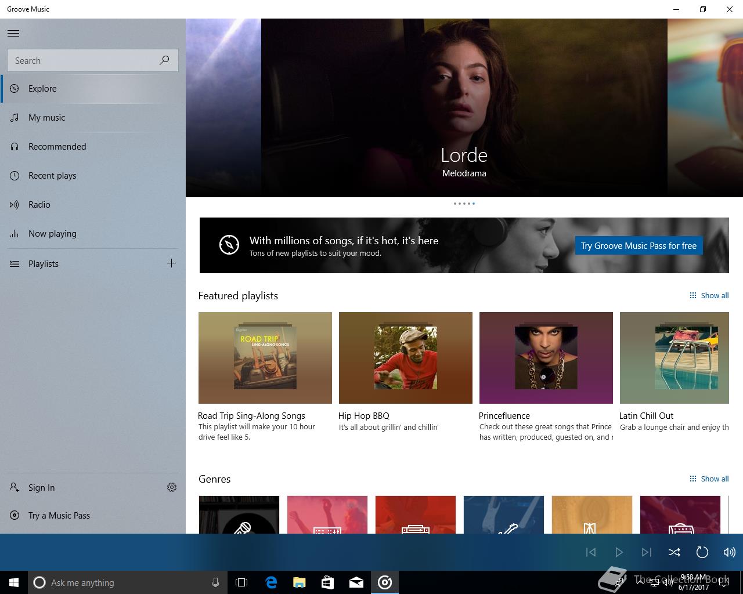Image resolution: width=743 pixels, height=594 pixels.
Task: Open Windows Store from taskbar
Action: pyautogui.click(x=328, y=582)
